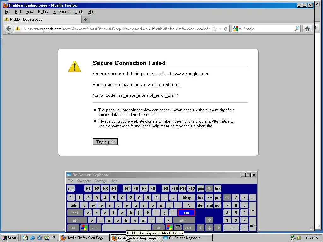Open On-Screen Keyboard's Keyboard menu
Screen dimensions: 323x242
[x=84, y=181]
